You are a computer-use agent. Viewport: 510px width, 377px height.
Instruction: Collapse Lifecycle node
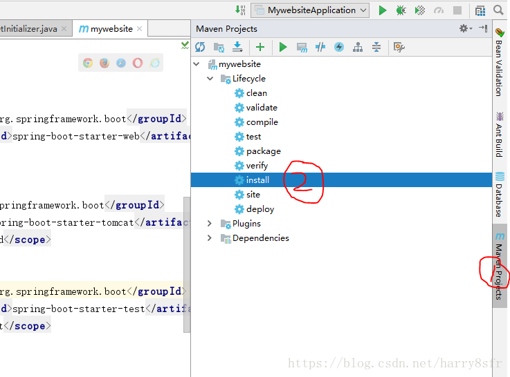(210, 79)
